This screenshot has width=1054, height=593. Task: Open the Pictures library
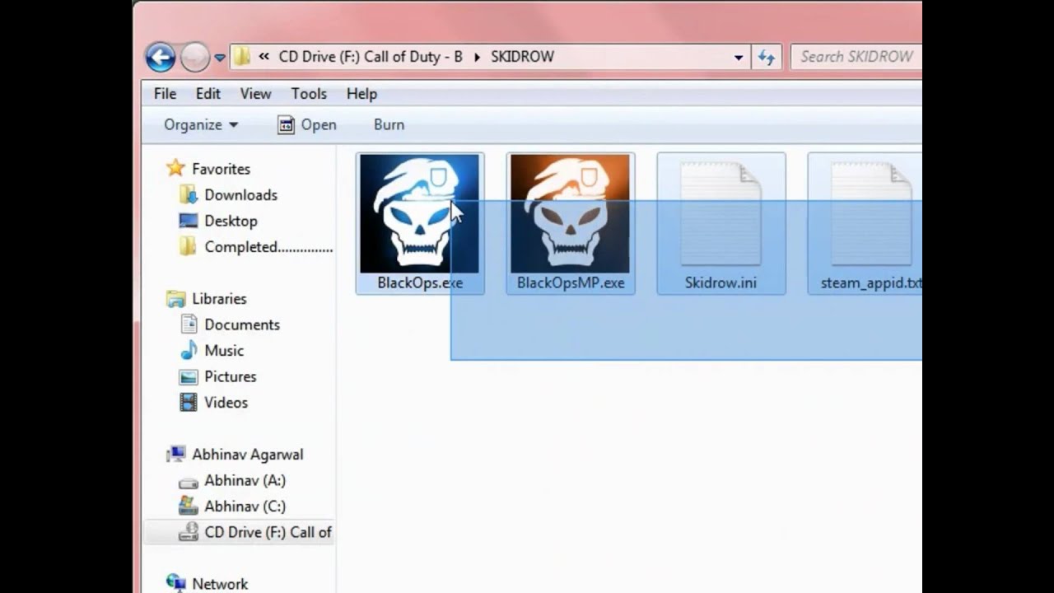point(231,376)
